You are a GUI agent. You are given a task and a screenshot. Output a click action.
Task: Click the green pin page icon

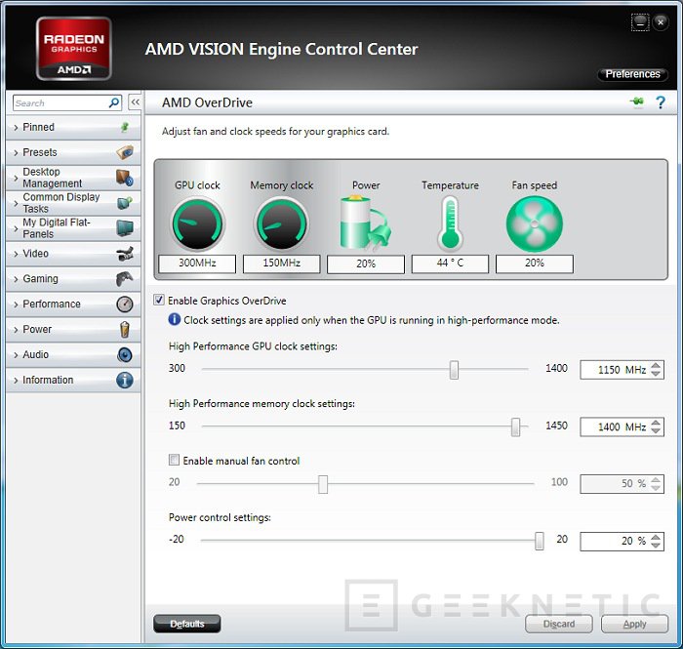(637, 101)
